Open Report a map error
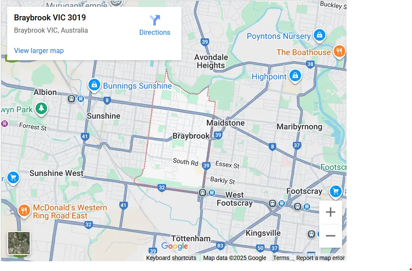 click(320, 258)
